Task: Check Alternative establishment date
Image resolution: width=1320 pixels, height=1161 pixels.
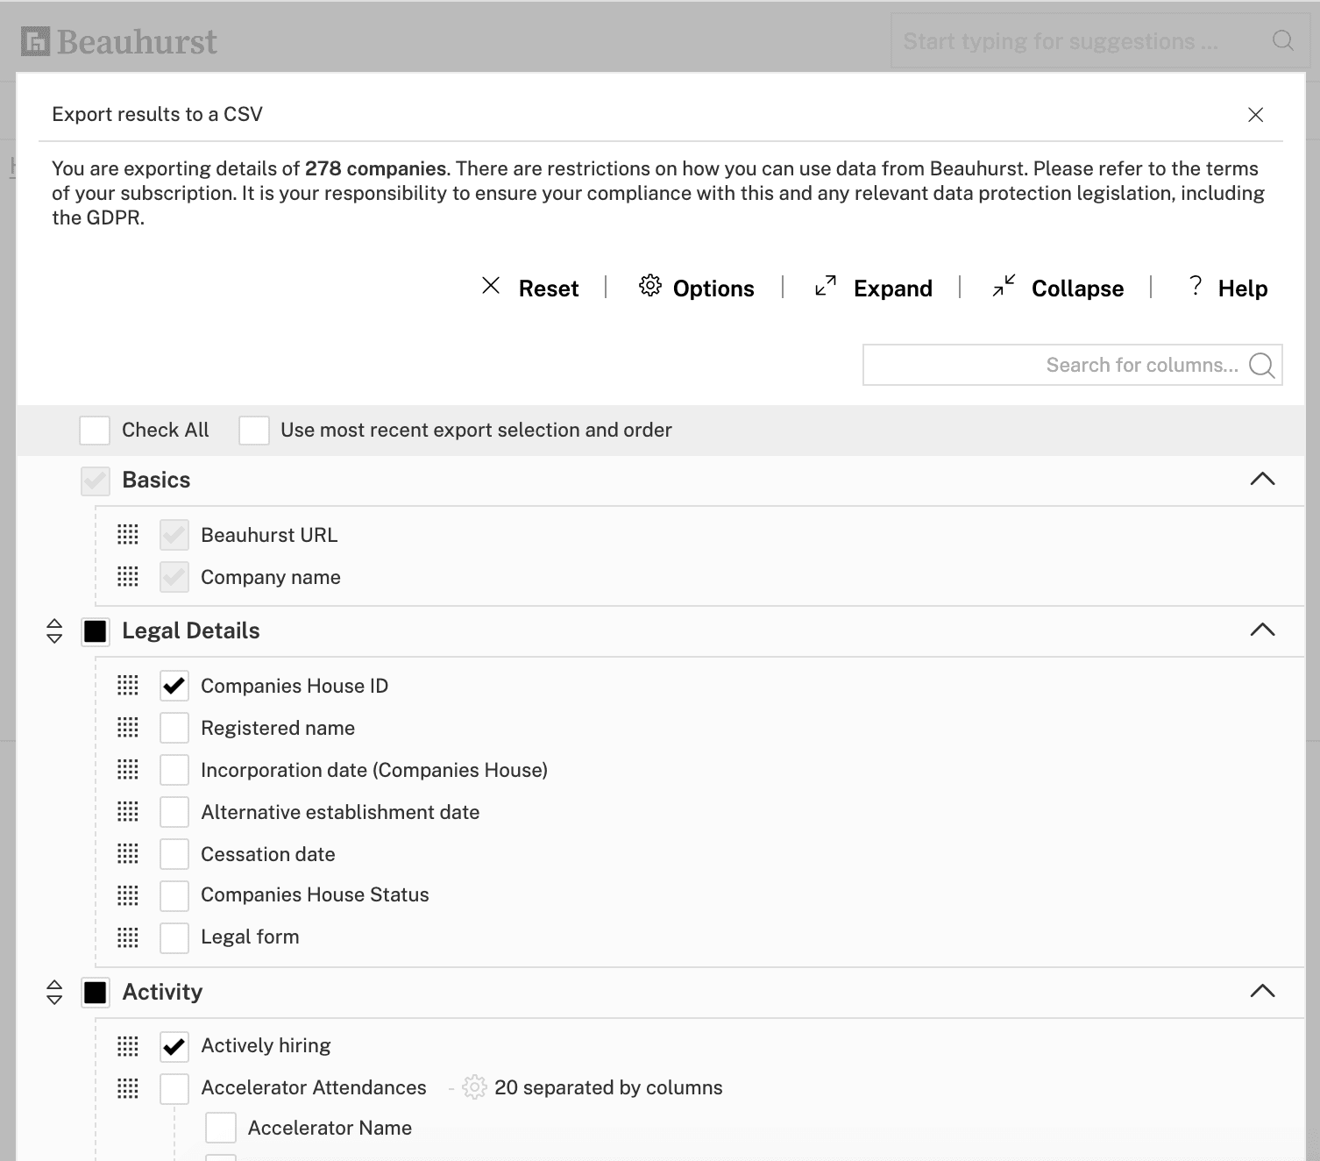Action: (x=174, y=812)
